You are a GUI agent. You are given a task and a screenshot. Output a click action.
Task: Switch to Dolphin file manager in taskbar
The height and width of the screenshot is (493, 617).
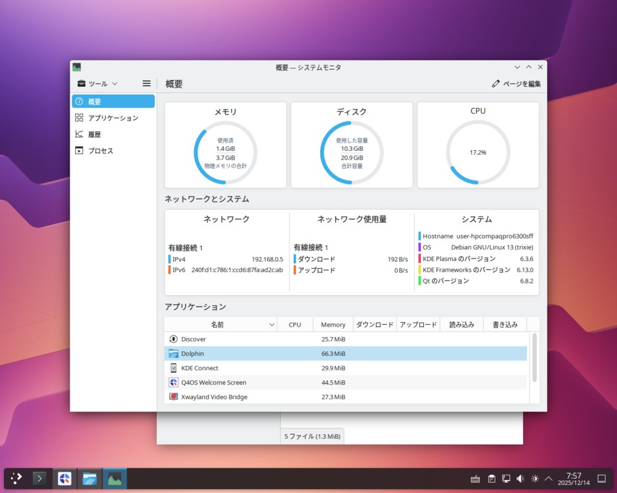point(90,478)
